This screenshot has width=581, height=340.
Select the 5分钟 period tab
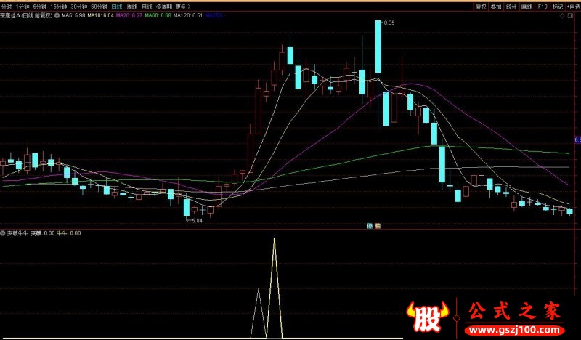click(40, 7)
